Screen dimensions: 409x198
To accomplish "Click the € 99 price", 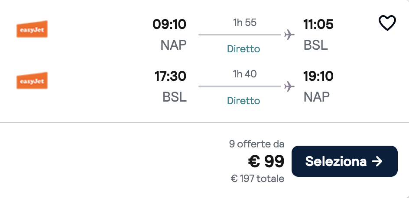I will 266,161.
